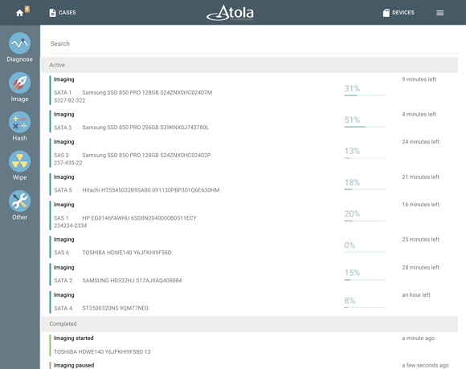Click the Completed section header

click(x=249, y=324)
